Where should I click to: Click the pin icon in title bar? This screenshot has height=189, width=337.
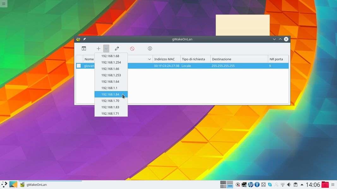pyautogui.click(x=84, y=39)
